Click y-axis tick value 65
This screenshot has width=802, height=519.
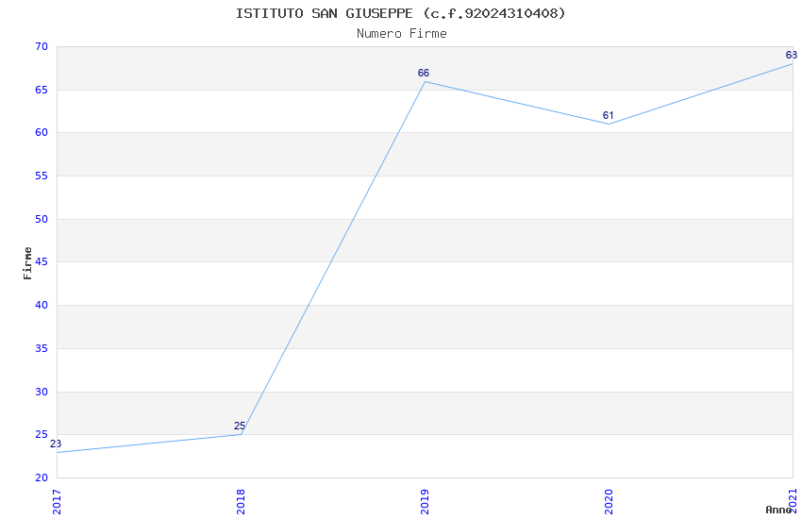pyautogui.click(x=42, y=90)
